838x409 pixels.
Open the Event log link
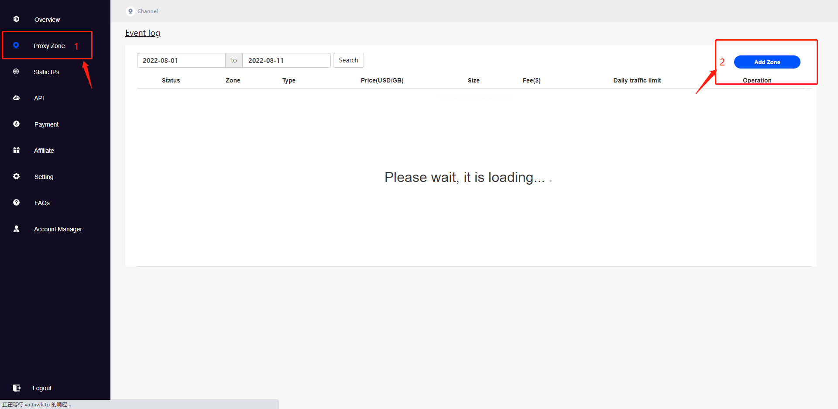143,33
